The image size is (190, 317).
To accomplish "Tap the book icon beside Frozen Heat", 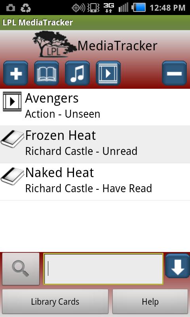I will tap(13, 139).
